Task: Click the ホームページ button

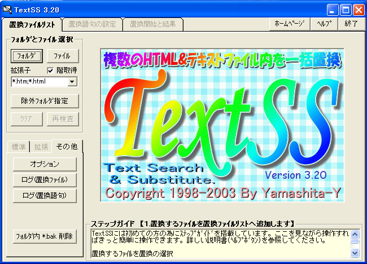Action: click(x=289, y=24)
